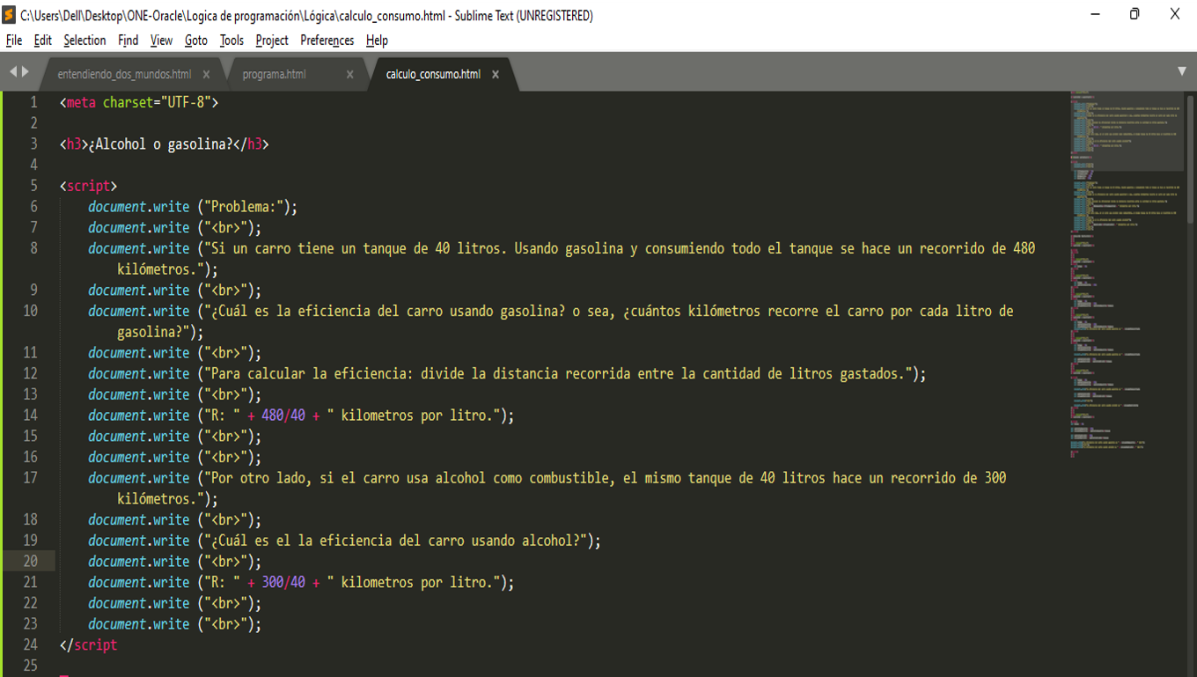This screenshot has height=677, width=1197.
Task: Open the Tools menu
Action: pos(231,40)
